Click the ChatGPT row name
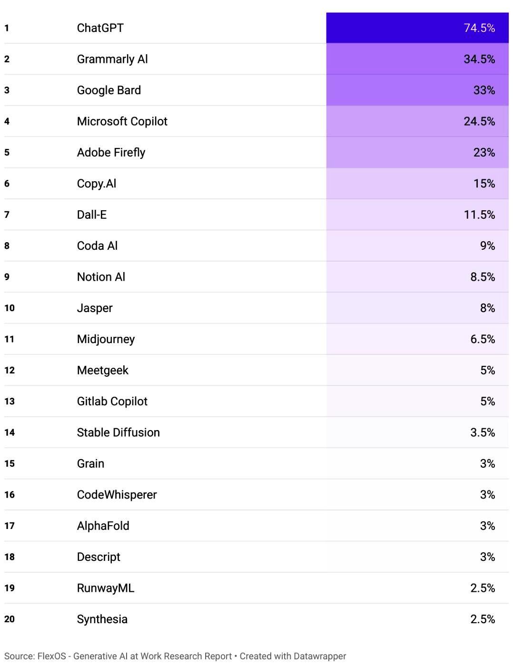The height and width of the screenshot is (666, 513). tap(100, 28)
